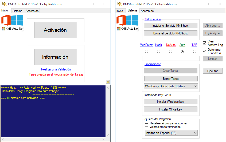The height and width of the screenshot is (142, 226).
Task: Click the NoAuto link label
Action: coord(171,45)
